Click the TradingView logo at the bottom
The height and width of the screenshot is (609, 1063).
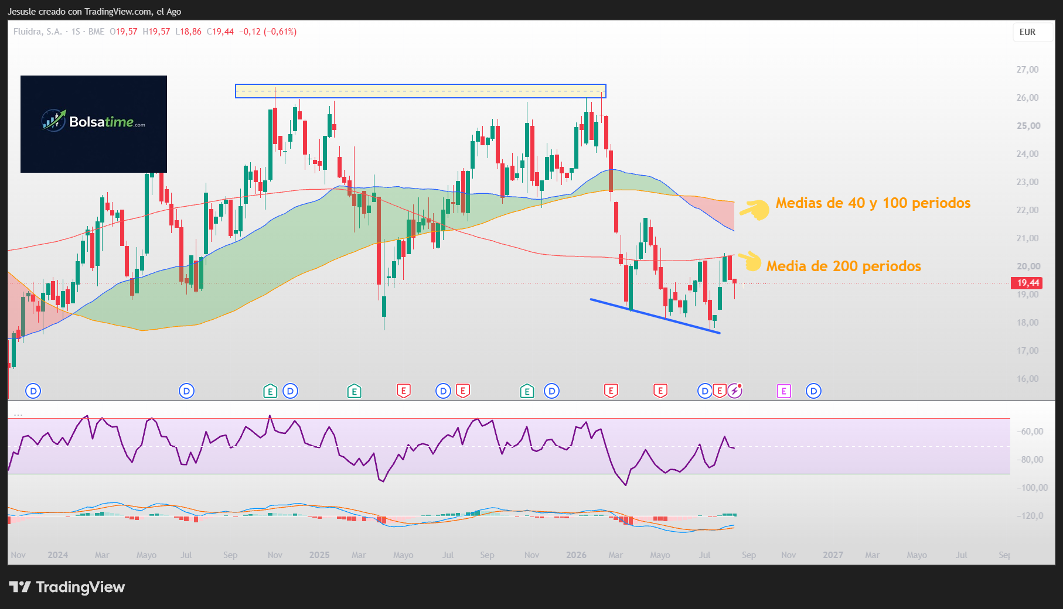[x=67, y=587]
